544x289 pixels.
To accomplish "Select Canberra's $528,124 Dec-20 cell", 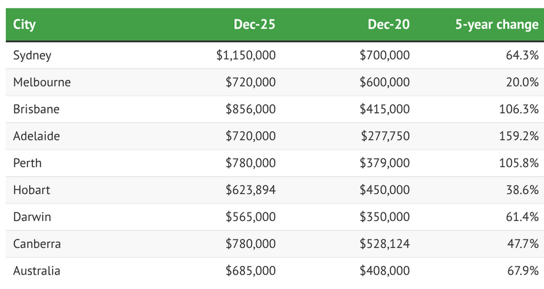I will (x=385, y=244).
